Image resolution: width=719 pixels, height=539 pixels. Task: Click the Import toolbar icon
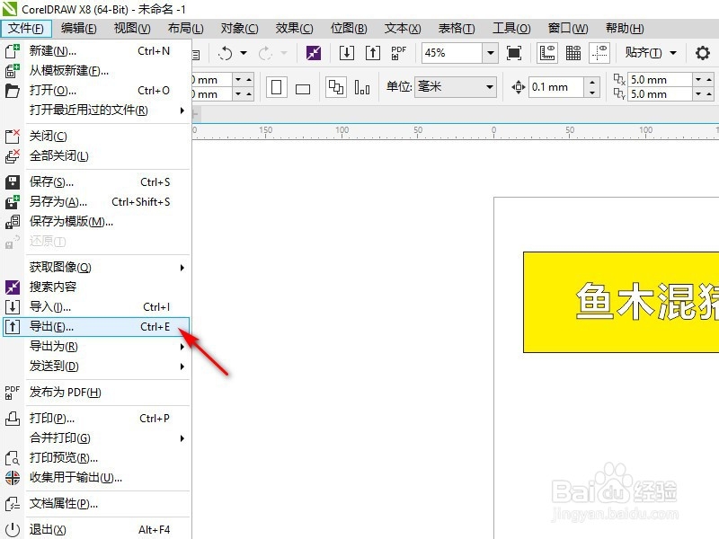coord(347,53)
